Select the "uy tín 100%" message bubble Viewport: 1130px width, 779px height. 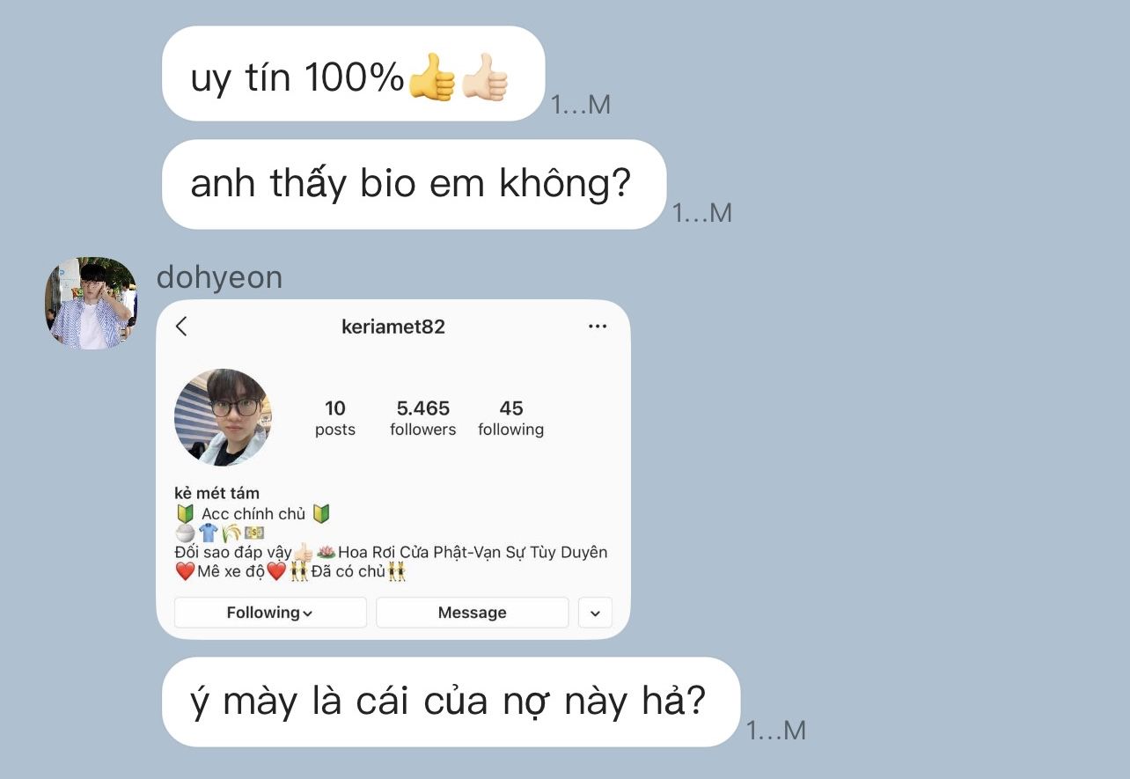(354, 74)
